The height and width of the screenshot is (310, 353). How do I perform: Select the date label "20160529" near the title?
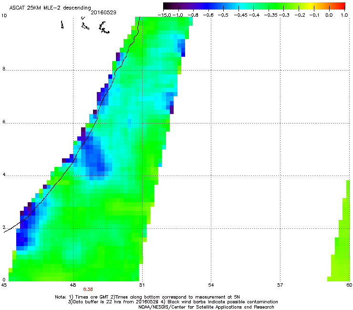(104, 12)
